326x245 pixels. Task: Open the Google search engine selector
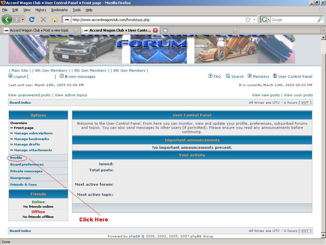[265, 19]
